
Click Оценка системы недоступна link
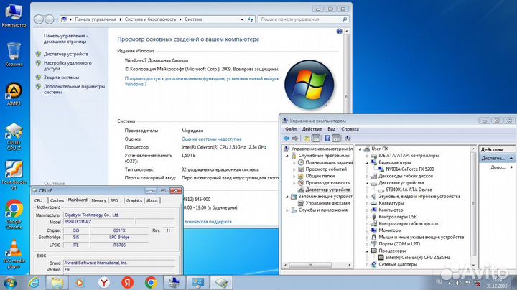click(211, 139)
